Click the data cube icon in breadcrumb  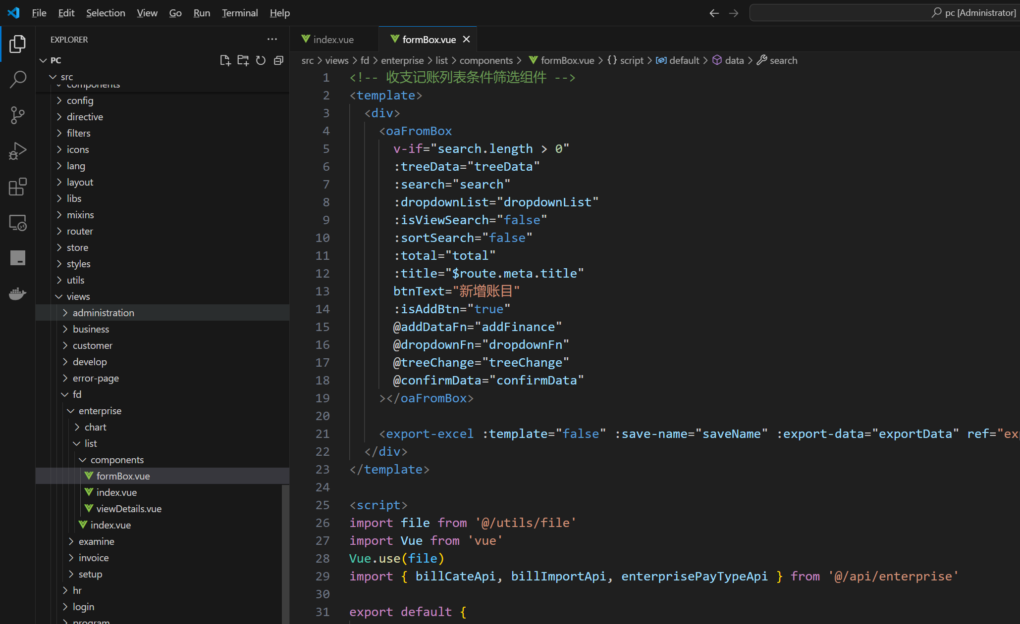pos(717,60)
